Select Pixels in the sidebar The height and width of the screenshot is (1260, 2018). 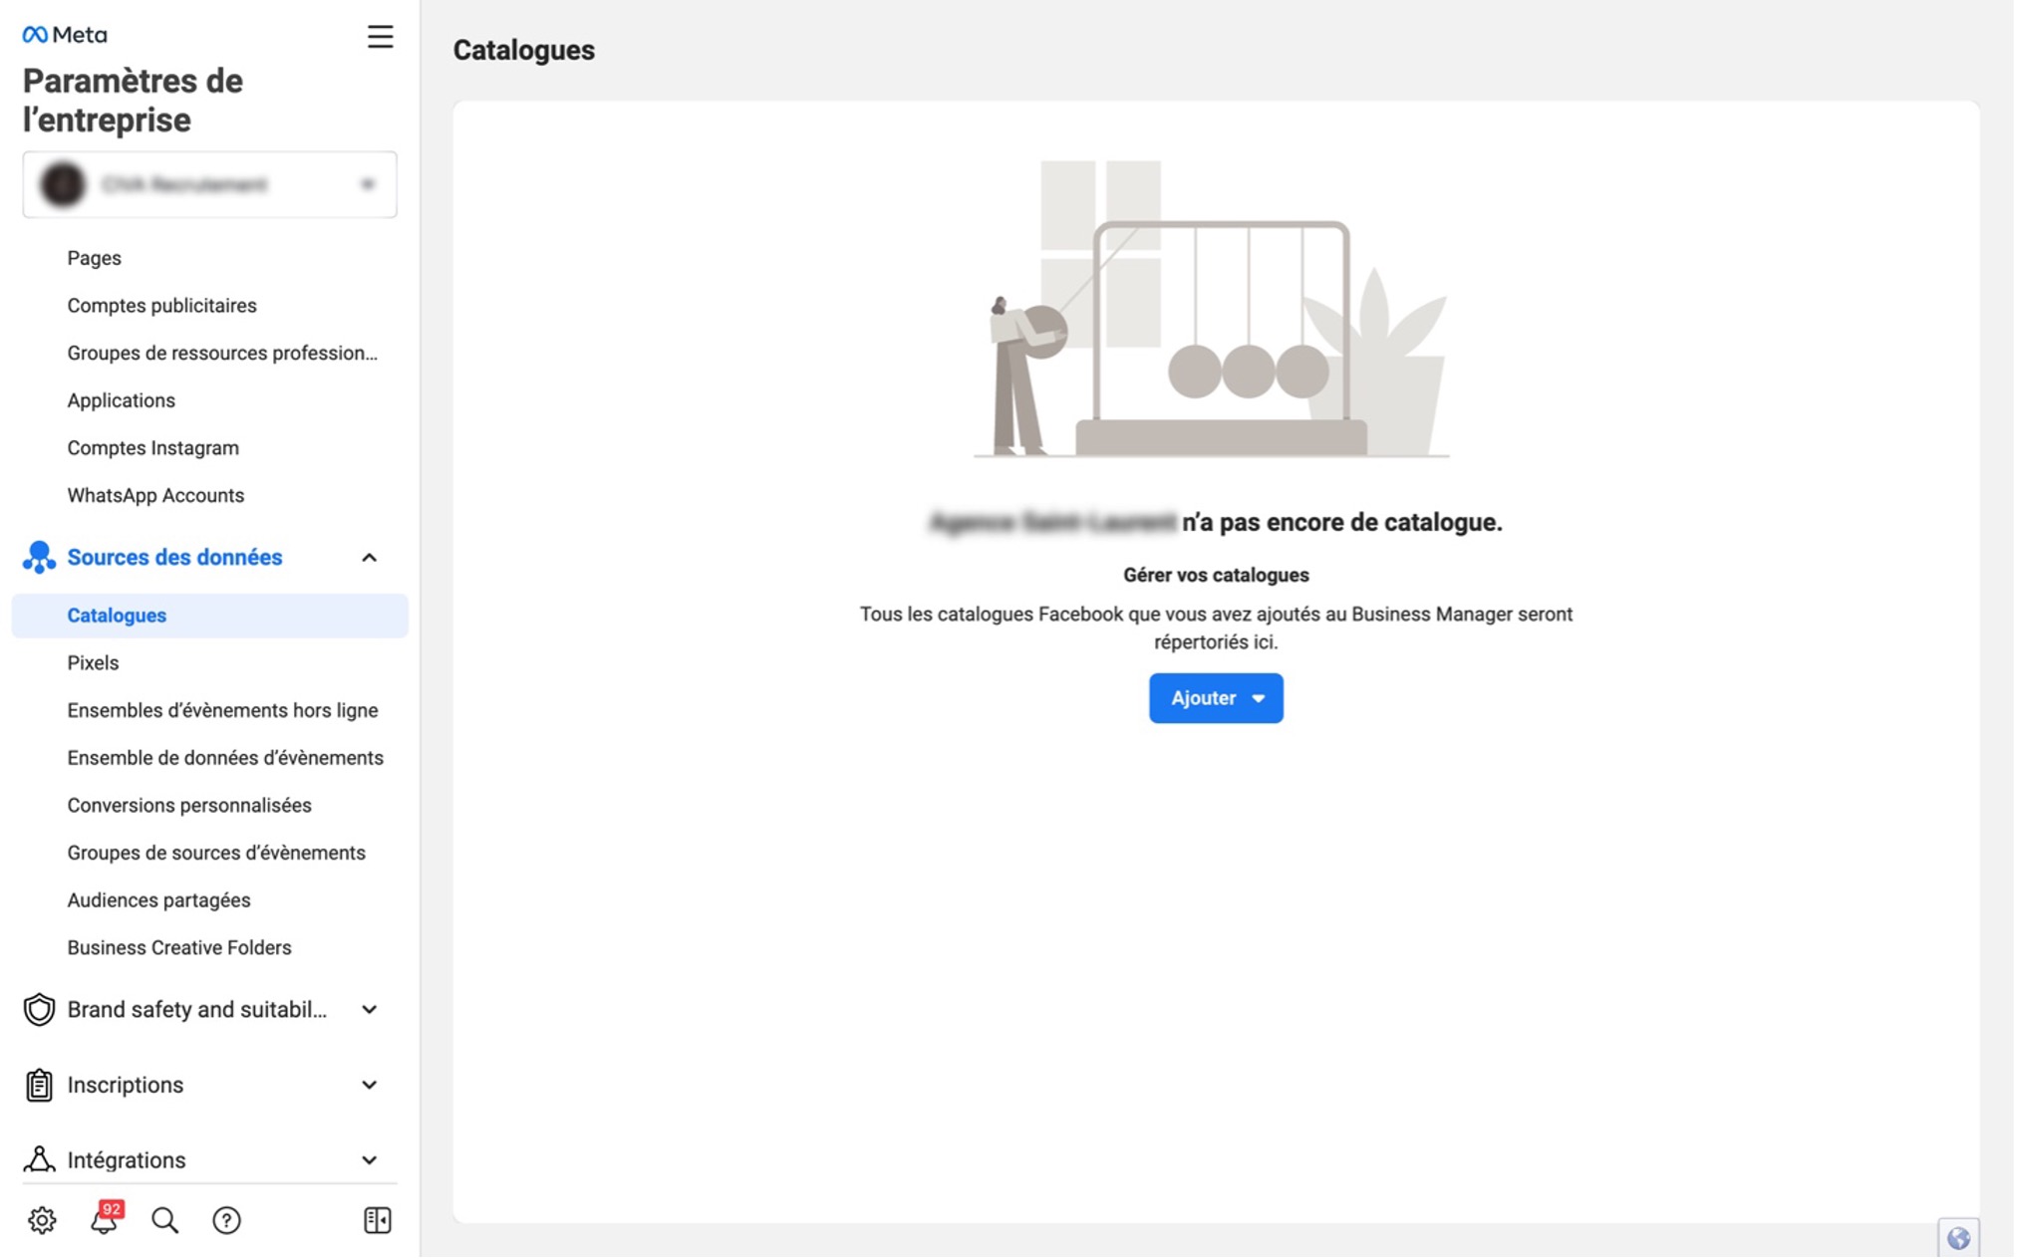pos(93,664)
